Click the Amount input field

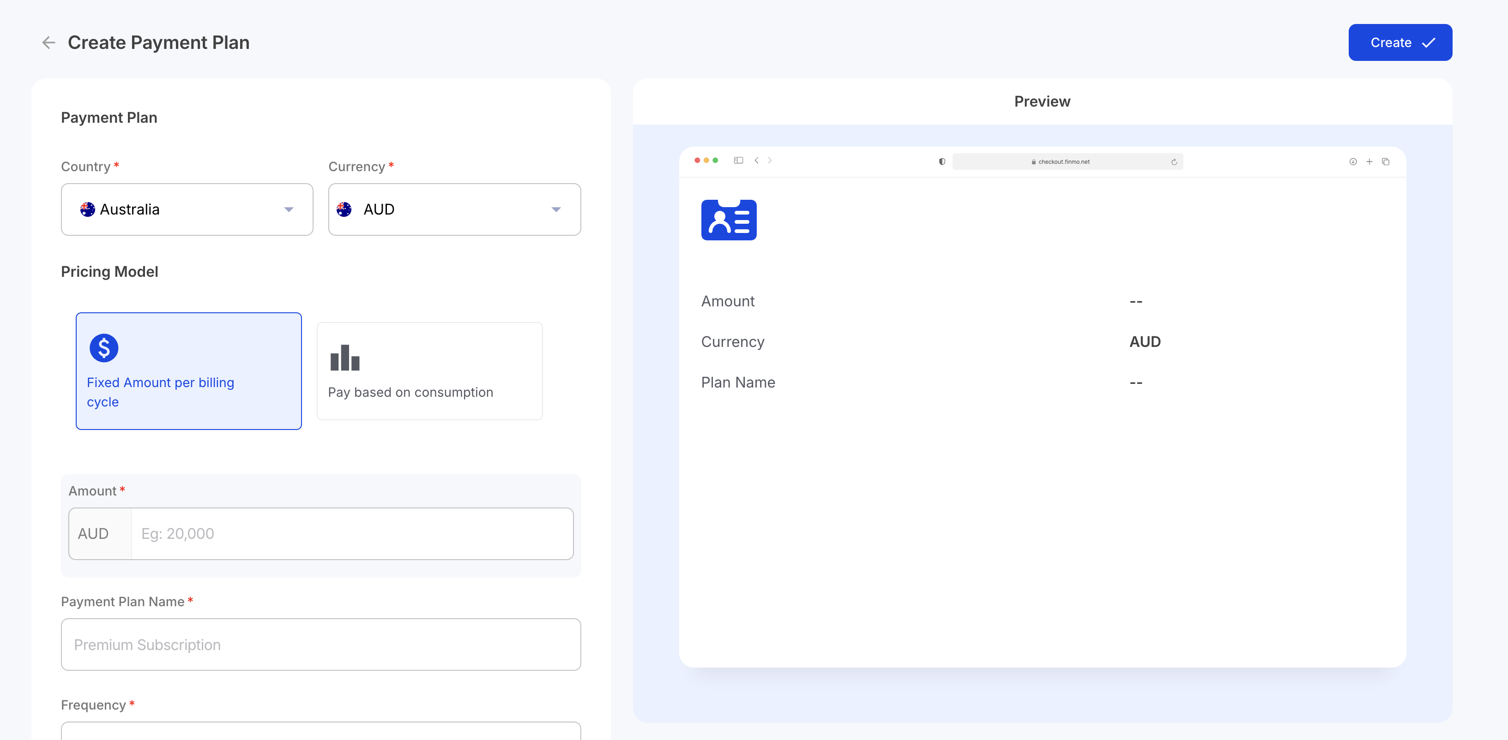[351, 533]
